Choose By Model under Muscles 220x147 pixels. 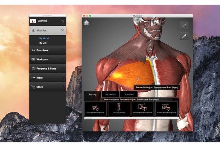[44, 38]
